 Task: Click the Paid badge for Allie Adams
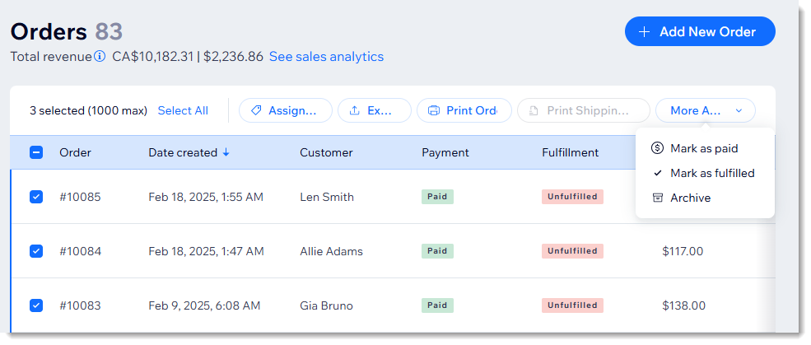[x=437, y=251]
